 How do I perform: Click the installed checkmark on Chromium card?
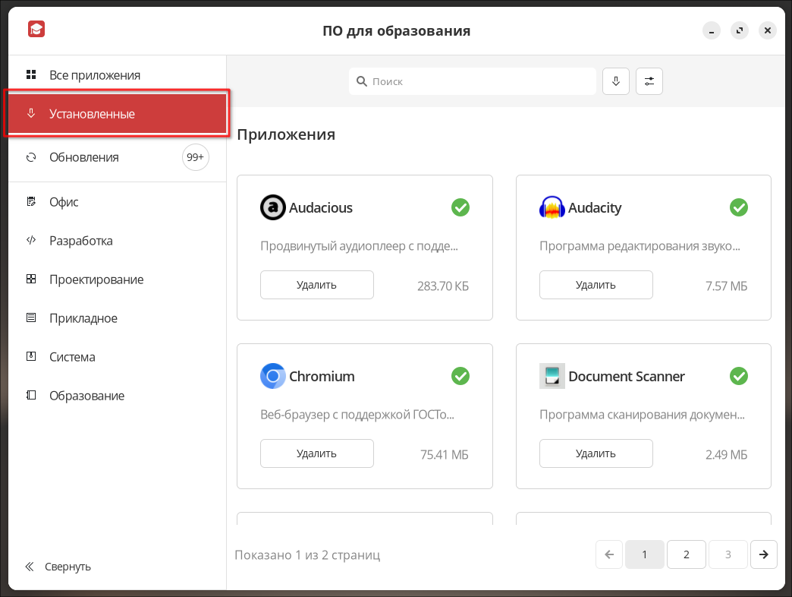[460, 376]
